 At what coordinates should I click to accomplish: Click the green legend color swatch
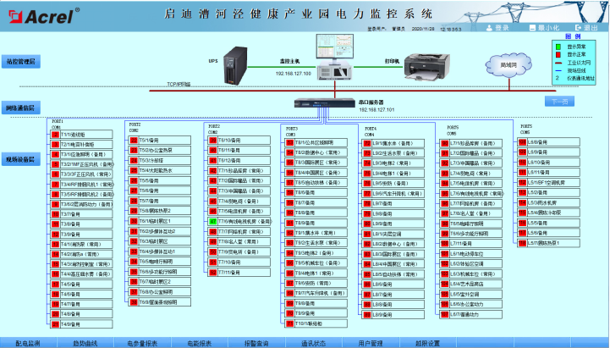coord(558,45)
